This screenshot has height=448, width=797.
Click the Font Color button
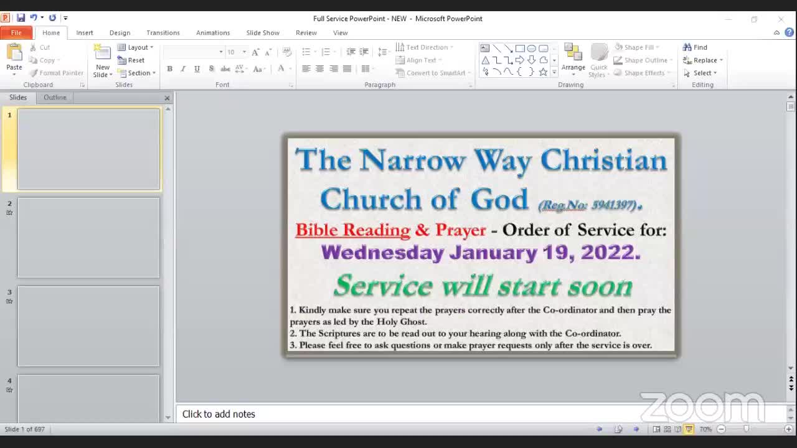click(281, 69)
